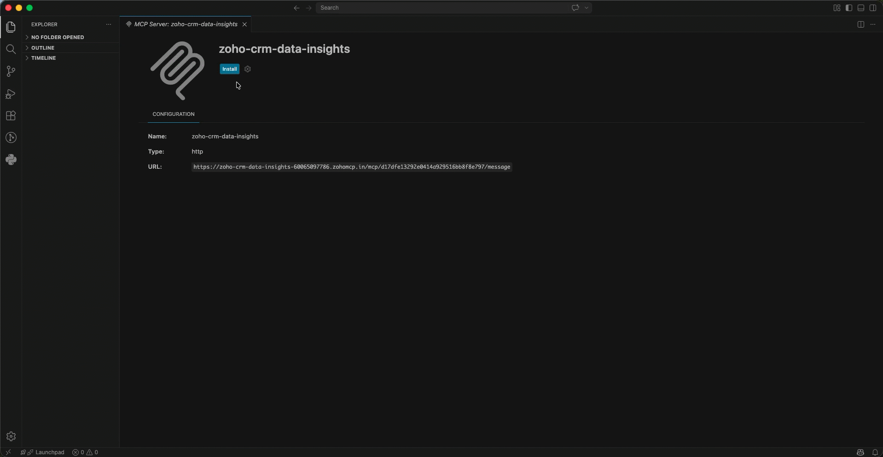The image size is (883, 457).
Task: Click the MCP server manage gear next to Install
Action: pos(248,69)
